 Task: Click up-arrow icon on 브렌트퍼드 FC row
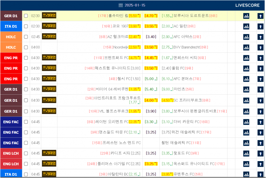click(x=260, y=58)
